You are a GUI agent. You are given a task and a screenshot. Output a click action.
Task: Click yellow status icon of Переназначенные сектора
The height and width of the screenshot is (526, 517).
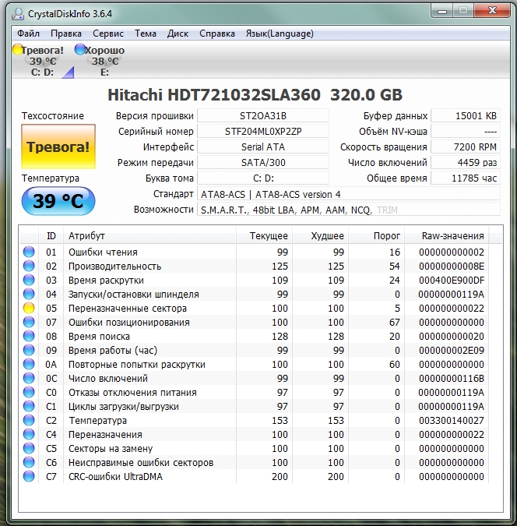coord(29,308)
